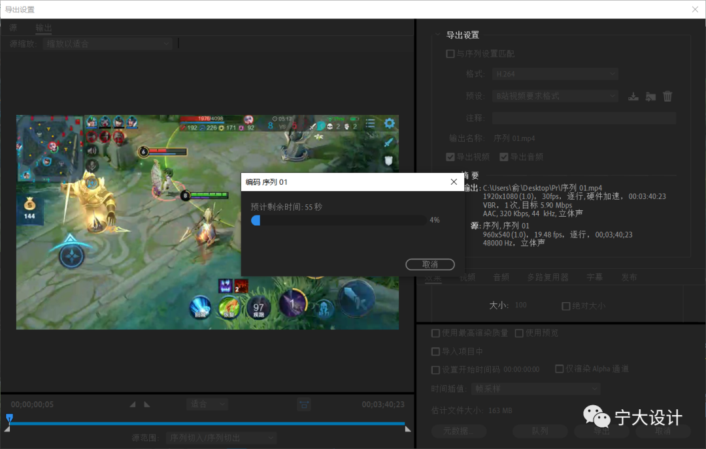This screenshot has width=706, height=449.
Task: Enable the 绝对大小 checkbox
Action: coord(566,306)
